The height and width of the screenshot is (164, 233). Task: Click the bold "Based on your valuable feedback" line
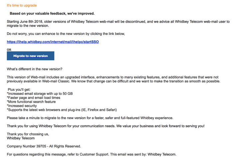tap(52, 14)
